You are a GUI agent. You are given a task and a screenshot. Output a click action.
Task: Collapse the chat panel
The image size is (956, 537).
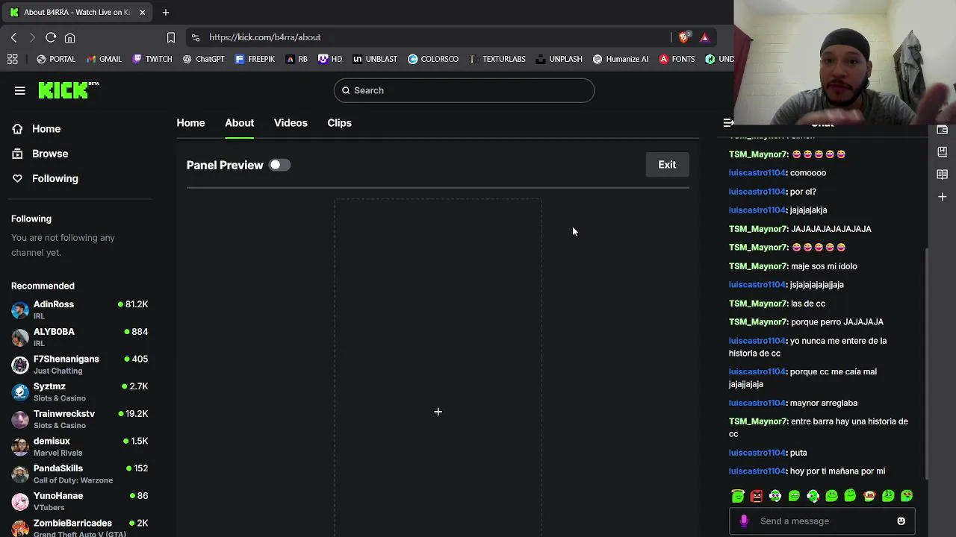[x=728, y=122]
